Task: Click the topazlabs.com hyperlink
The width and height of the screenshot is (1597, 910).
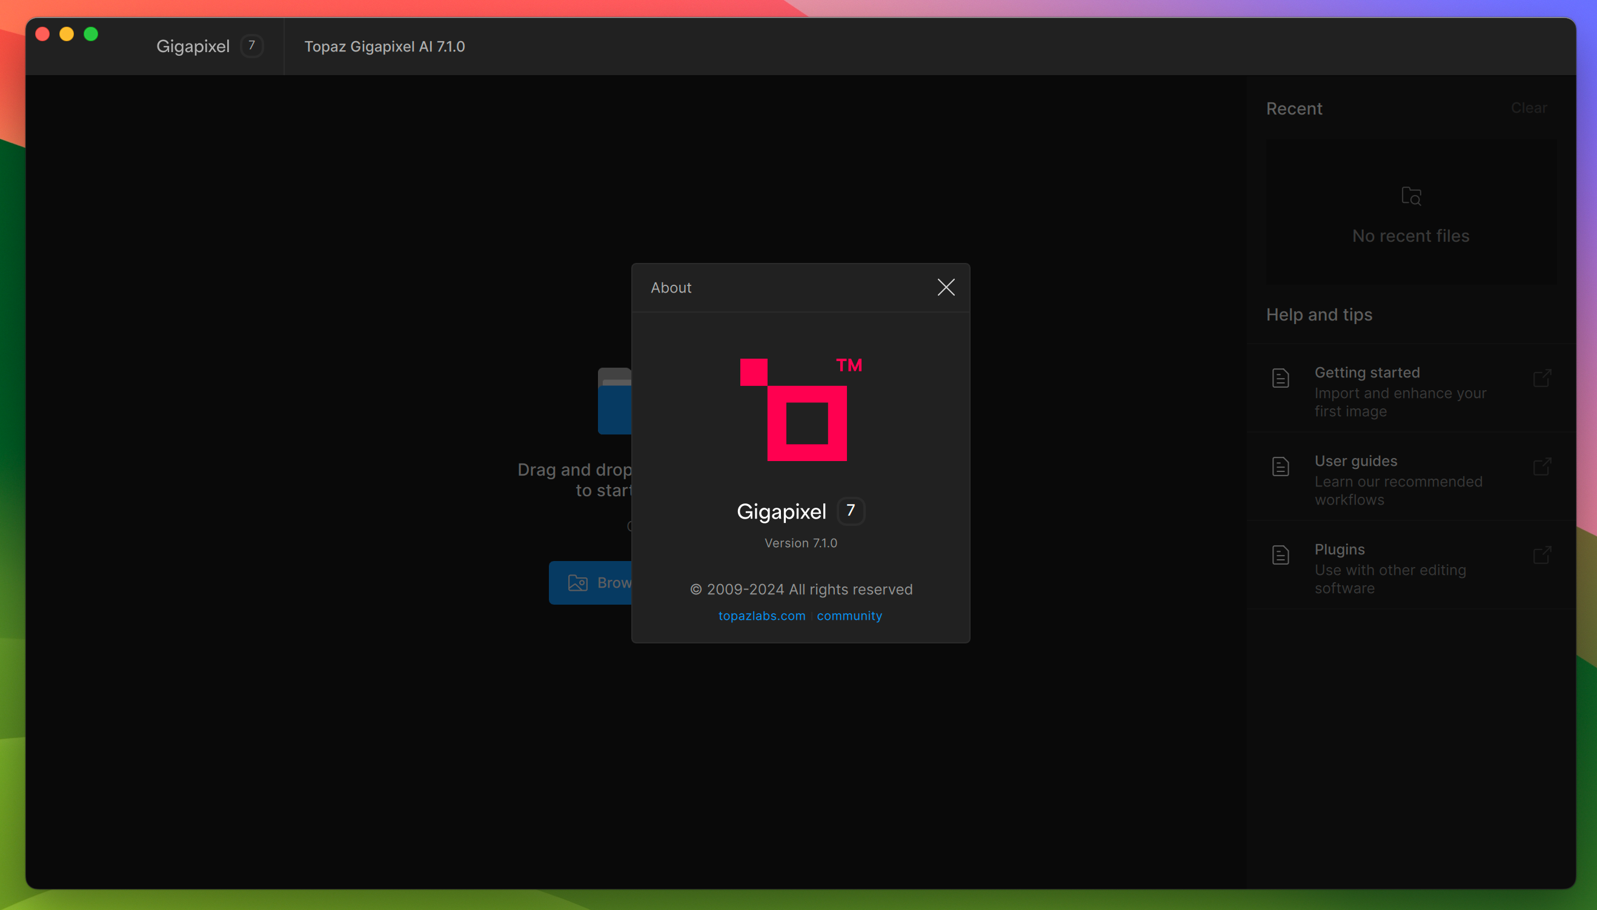Action: 761,615
